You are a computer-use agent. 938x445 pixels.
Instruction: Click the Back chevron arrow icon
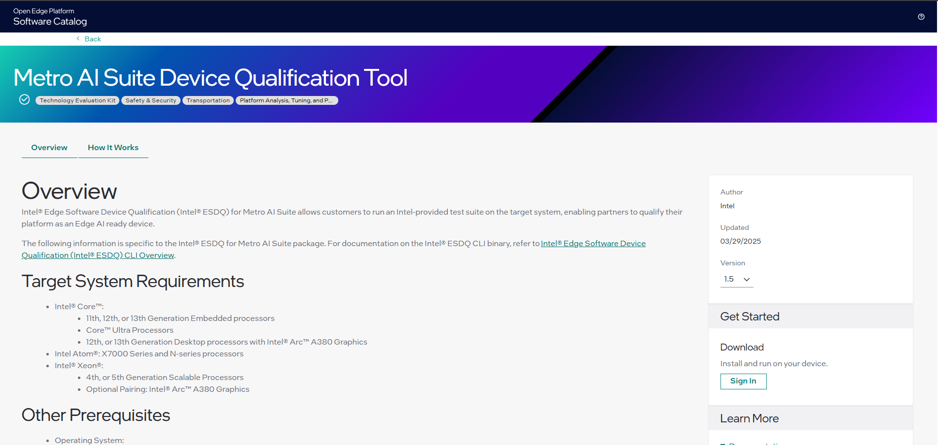[78, 38]
